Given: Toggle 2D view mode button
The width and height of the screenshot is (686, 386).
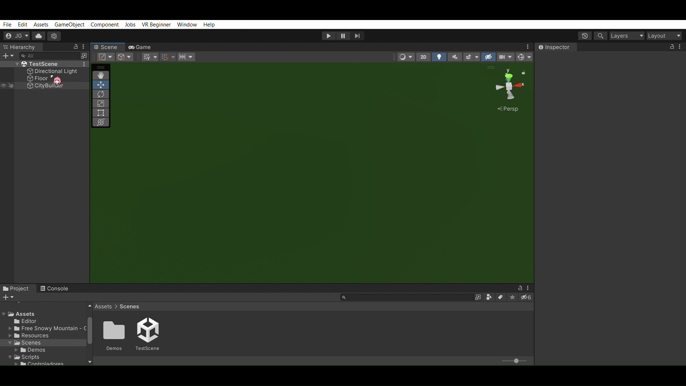Looking at the screenshot, I should (423, 56).
